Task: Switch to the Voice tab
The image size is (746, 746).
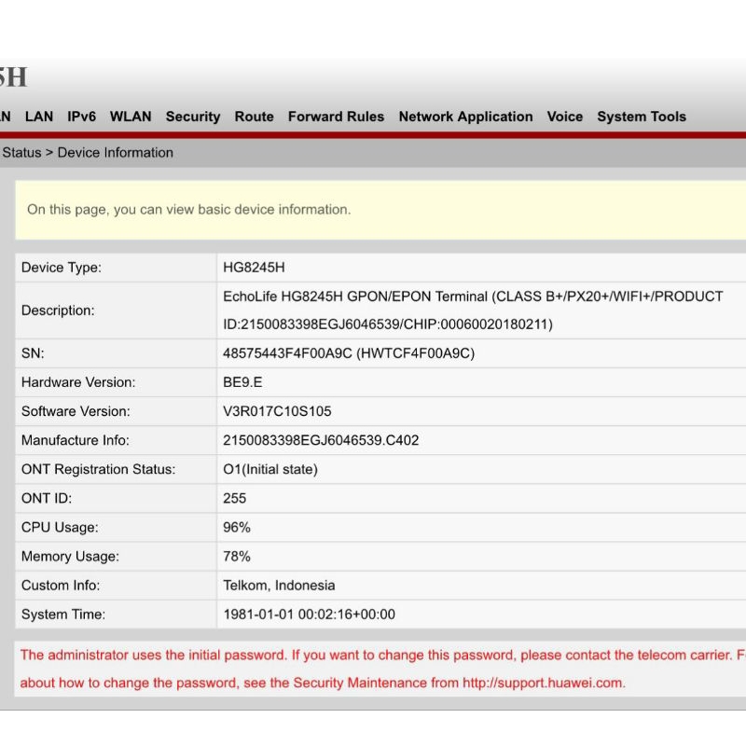Action: click(564, 117)
